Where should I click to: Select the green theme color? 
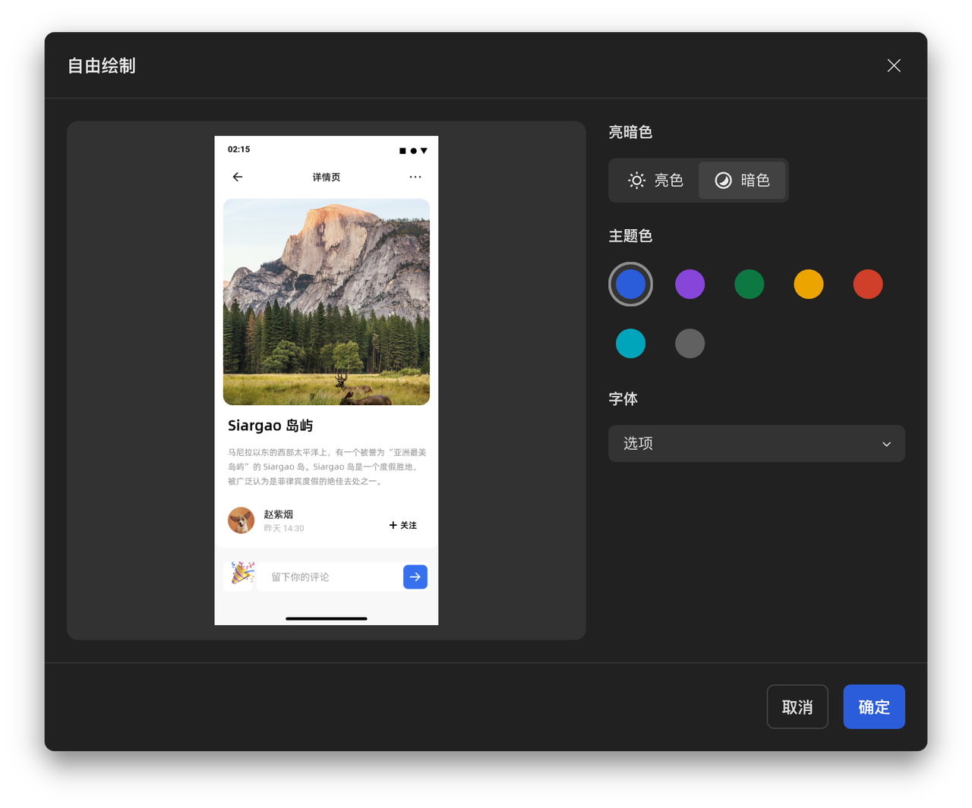tap(749, 285)
